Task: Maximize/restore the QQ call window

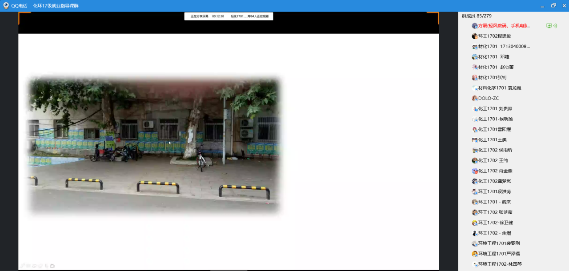Action: click(553, 6)
